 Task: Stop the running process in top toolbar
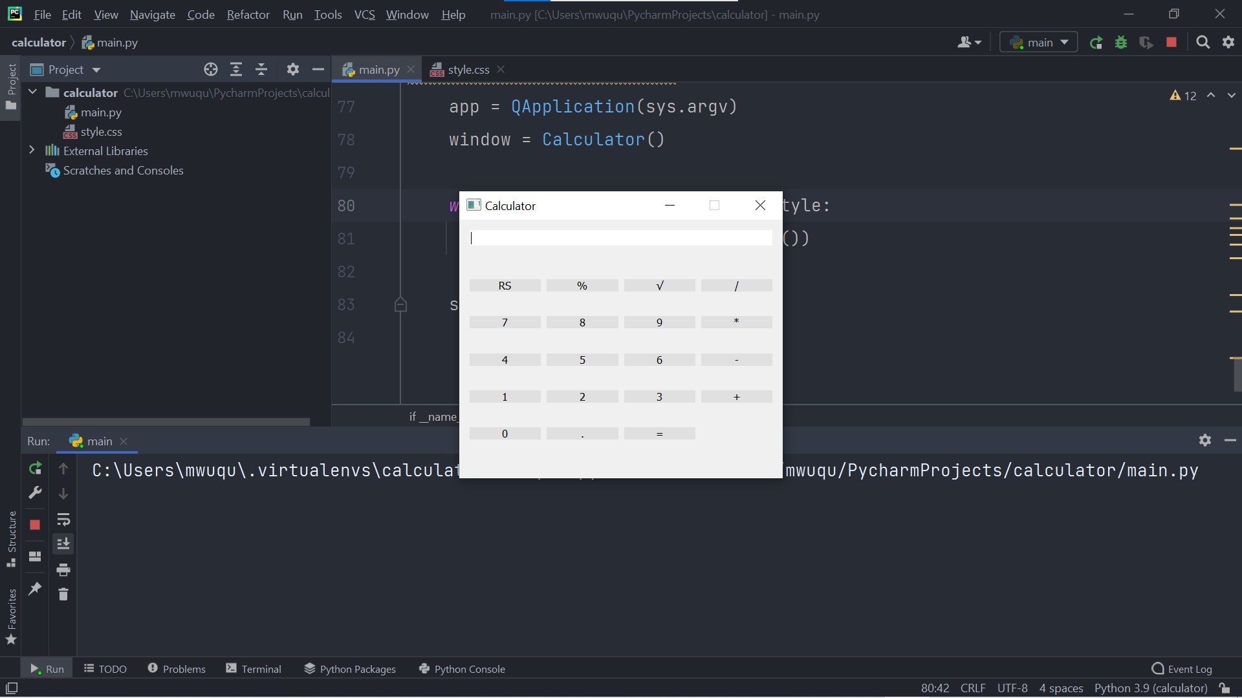[1171, 43]
